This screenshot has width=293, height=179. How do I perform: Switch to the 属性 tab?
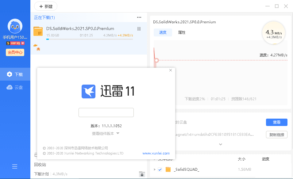182,32
